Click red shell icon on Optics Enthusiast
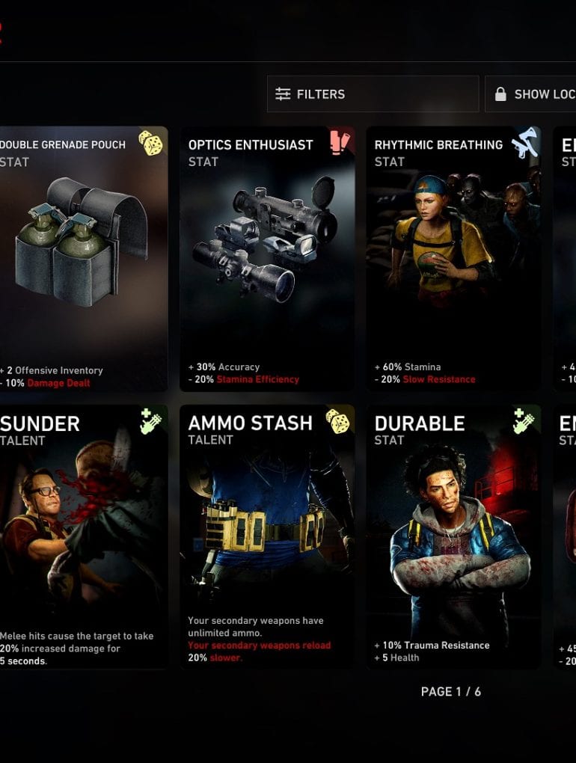Viewport: 576px width, 763px height. (340, 143)
